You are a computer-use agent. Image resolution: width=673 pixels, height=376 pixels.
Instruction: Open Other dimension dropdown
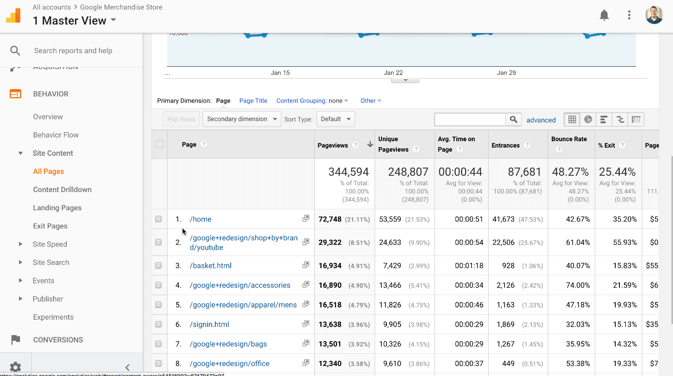tap(371, 101)
